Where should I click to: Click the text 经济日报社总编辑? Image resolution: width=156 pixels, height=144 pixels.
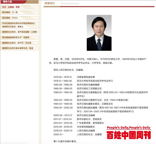point(86,115)
